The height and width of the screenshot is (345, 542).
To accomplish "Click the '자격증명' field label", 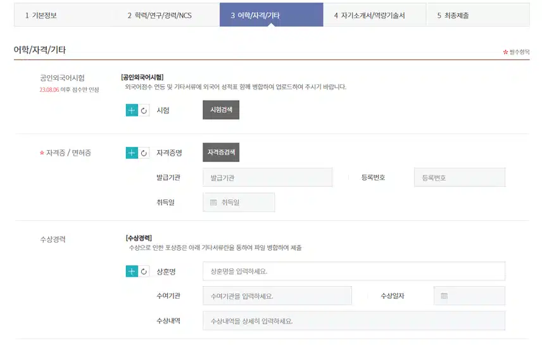I will coord(169,153).
